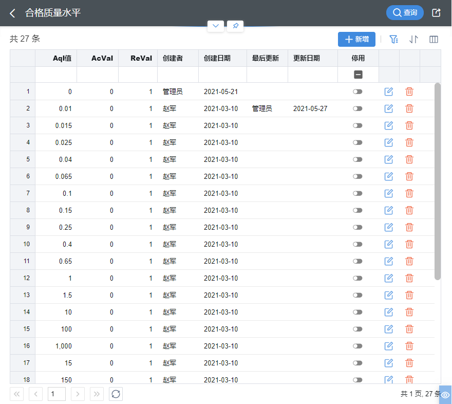
Task: Sort by the Aql值 column header
Action: coord(56,58)
